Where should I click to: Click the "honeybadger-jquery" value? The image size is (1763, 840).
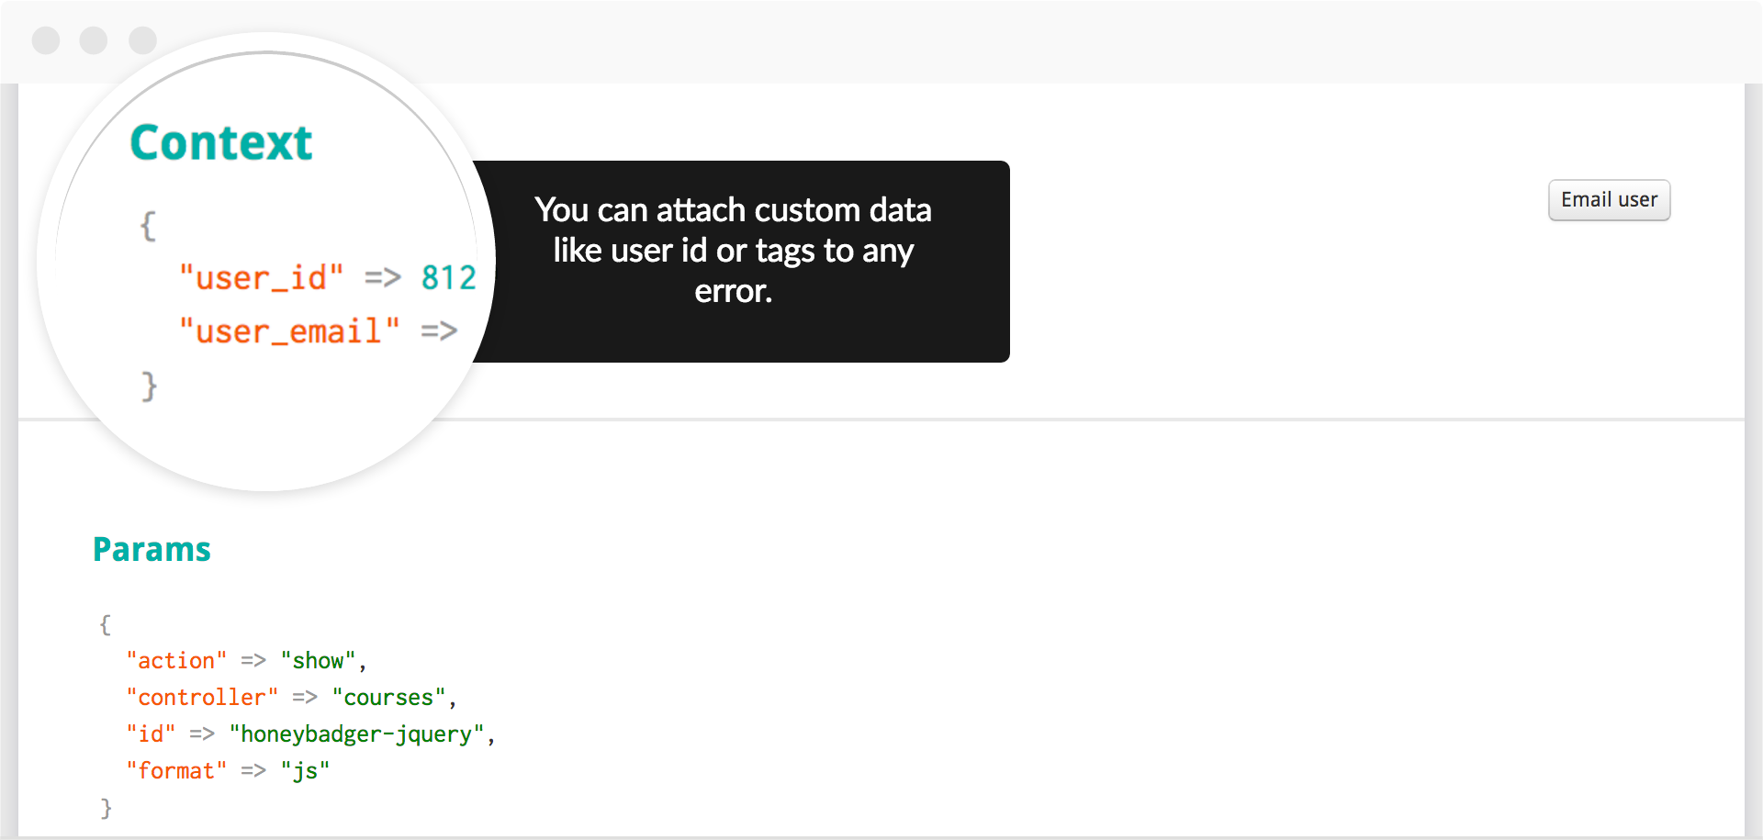(356, 734)
